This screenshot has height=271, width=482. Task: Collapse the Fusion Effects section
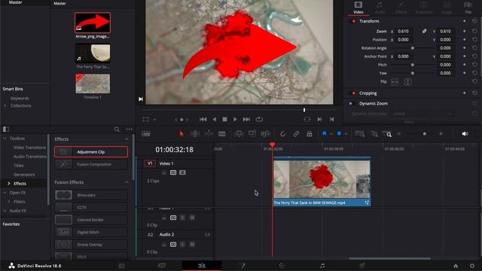tap(127, 182)
